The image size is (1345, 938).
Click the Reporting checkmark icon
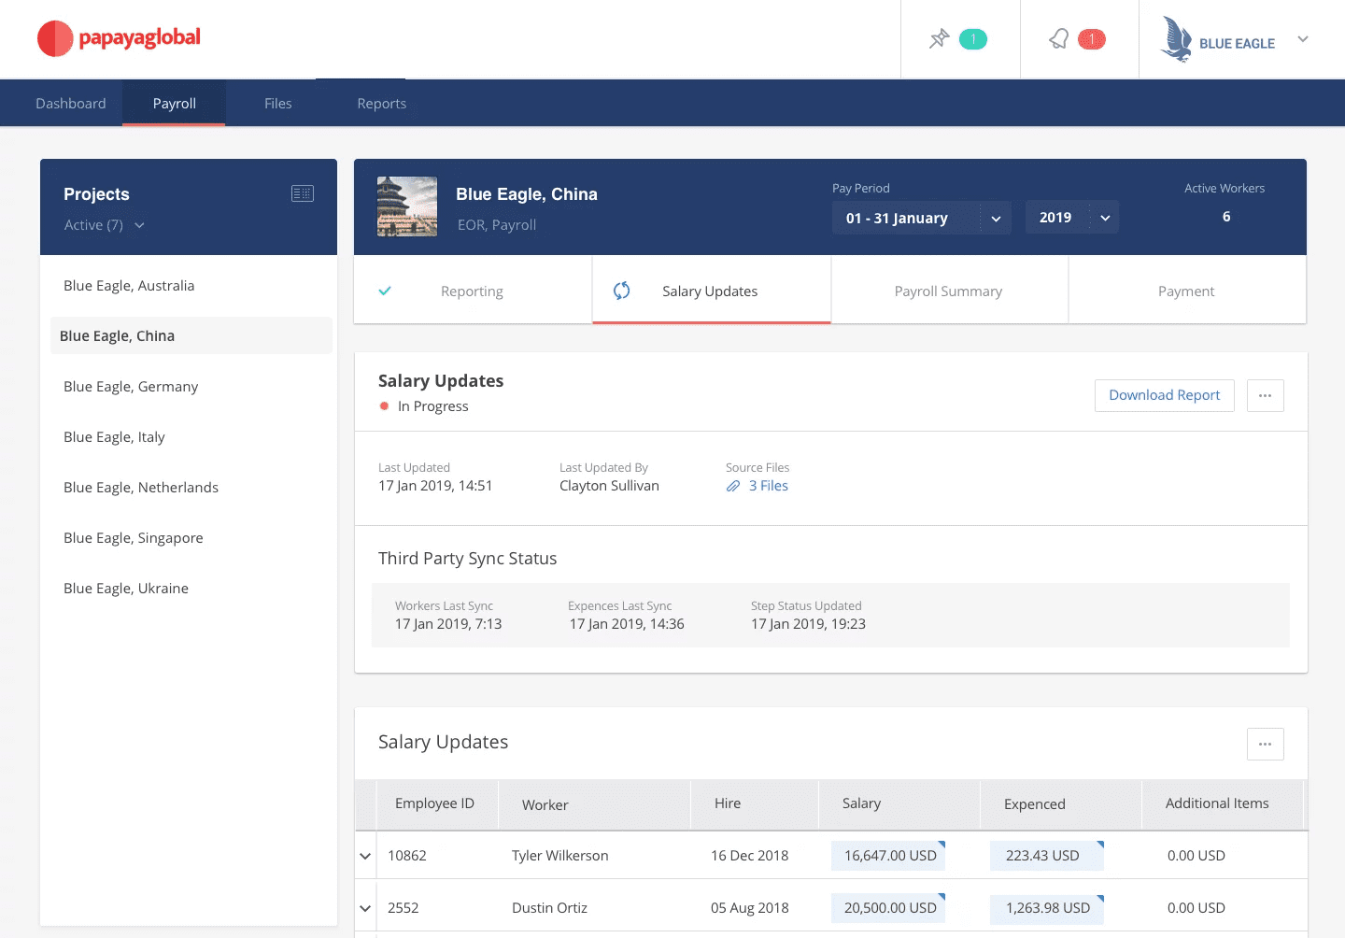[x=385, y=291]
